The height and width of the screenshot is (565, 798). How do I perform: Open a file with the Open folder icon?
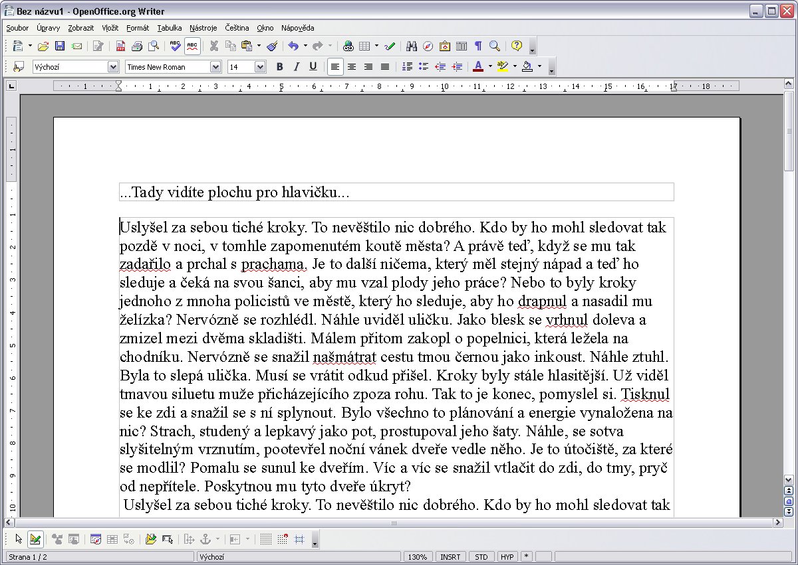click(43, 46)
